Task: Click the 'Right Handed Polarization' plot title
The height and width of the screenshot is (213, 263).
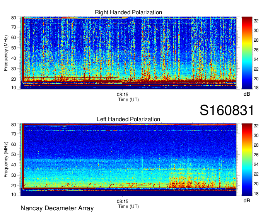Action: [x=128, y=12]
